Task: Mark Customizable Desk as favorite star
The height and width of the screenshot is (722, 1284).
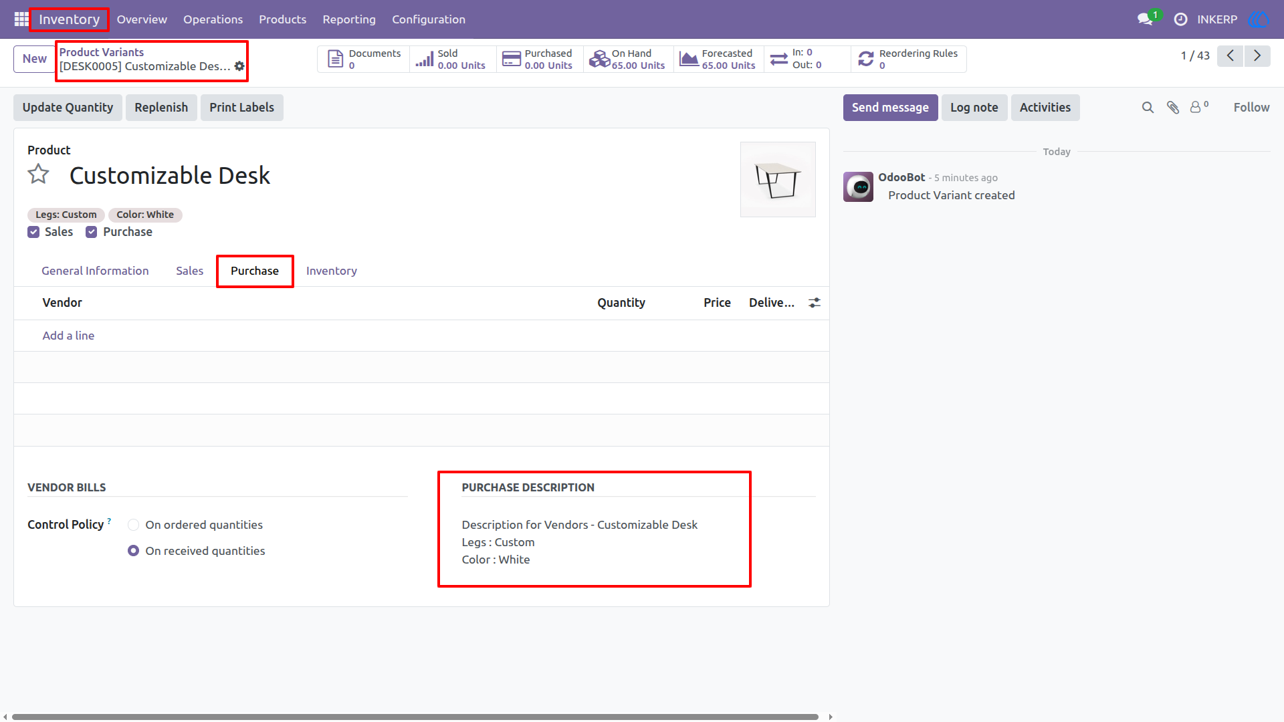Action: [x=38, y=174]
